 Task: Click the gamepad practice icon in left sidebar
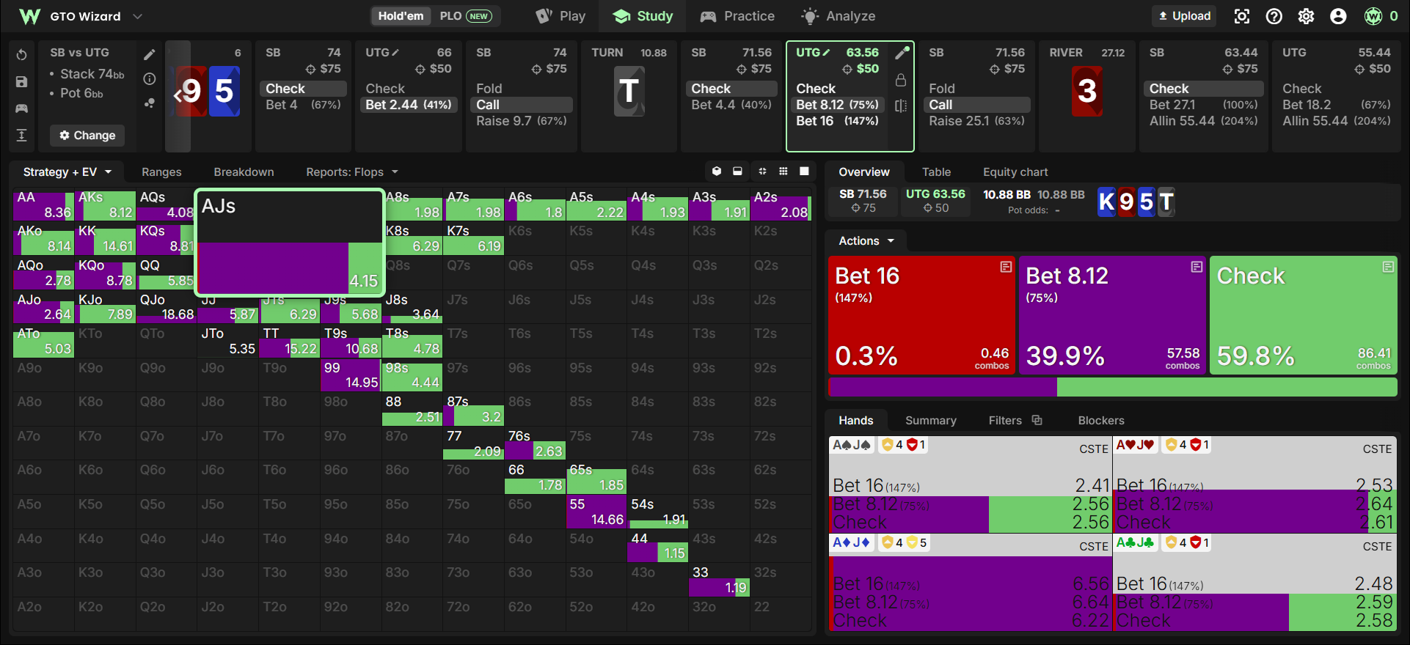pos(21,108)
